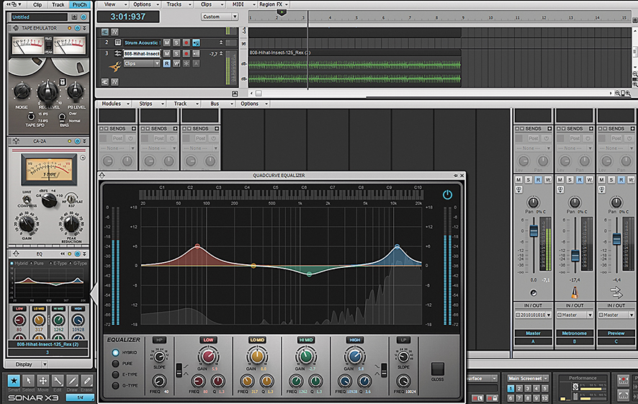Viewport: 638px width, 404px height.
Task: Click the Master bus output icon below fader
Action: click(x=534, y=292)
